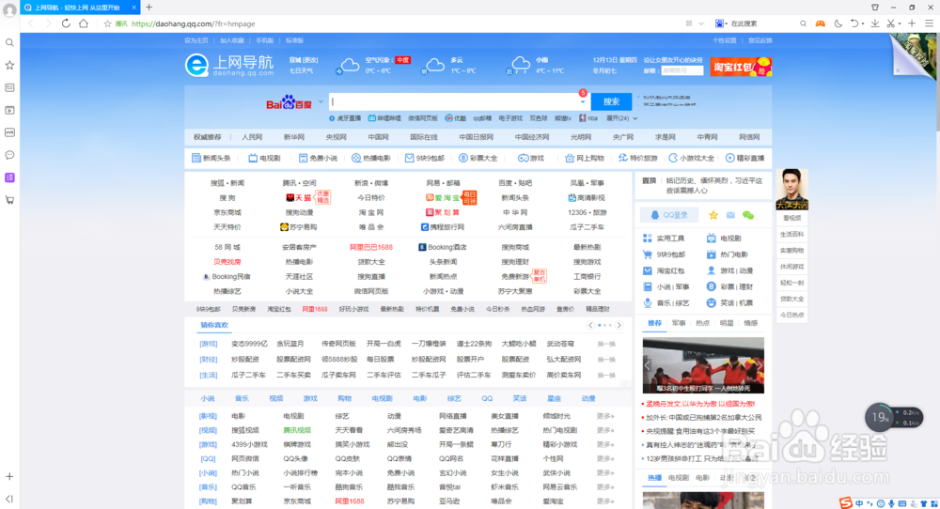
Task: Open dropdown next to undo icon in toolbar
Action: coord(863,24)
